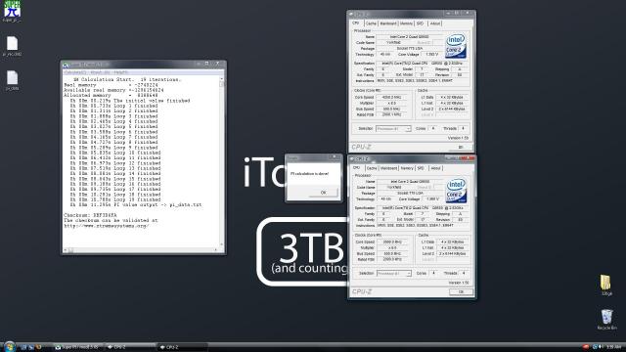This screenshot has height=352, width=626.
Task: Click the Threads count field in lower CPU-Z
Action: [464, 274]
